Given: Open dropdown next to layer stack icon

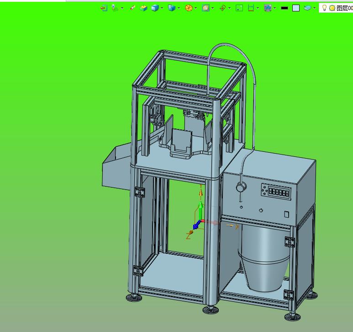Looking at the screenshot, I should click(314, 8).
